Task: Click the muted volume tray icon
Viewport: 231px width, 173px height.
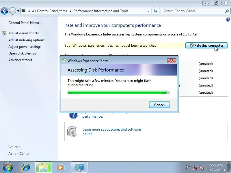Action: coord(202,168)
